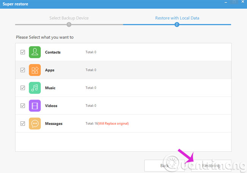The height and width of the screenshot is (173, 247).
Task: Uncheck the Apps checkbox
Action: click(x=23, y=70)
